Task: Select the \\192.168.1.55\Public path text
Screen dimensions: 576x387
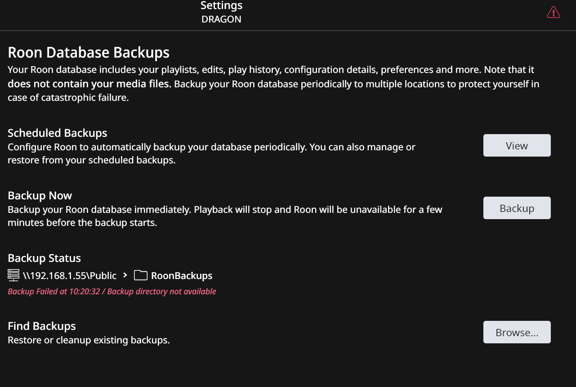Action: tap(70, 275)
